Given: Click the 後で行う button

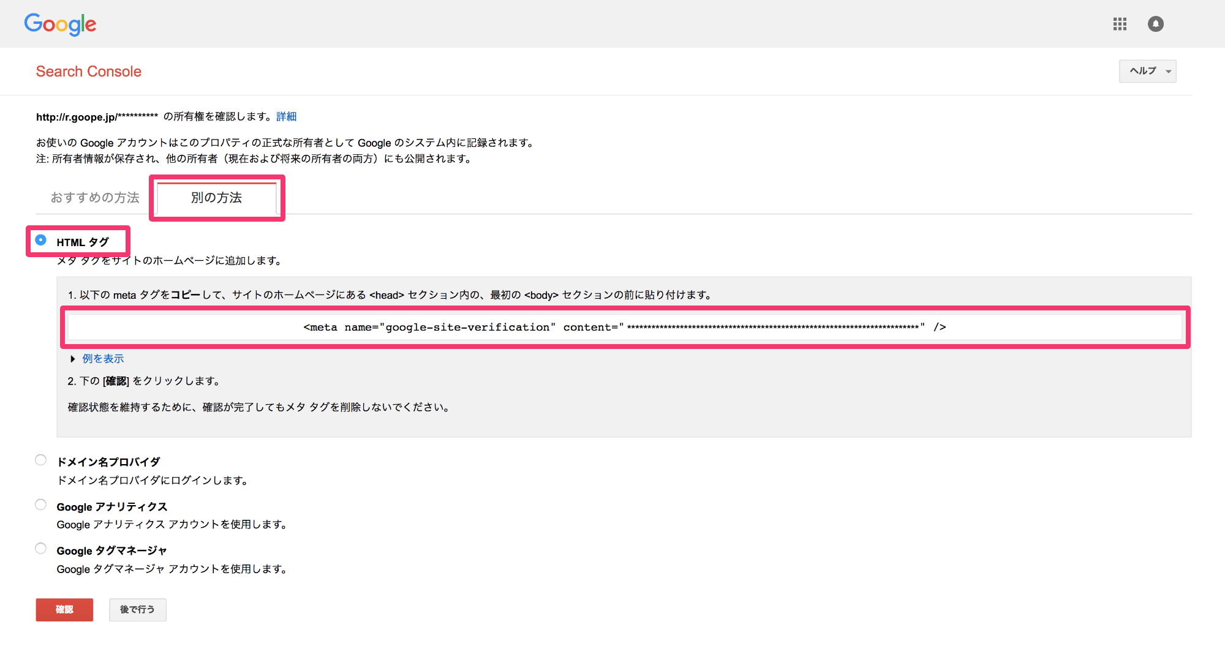Looking at the screenshot, I should coord(137,610).
